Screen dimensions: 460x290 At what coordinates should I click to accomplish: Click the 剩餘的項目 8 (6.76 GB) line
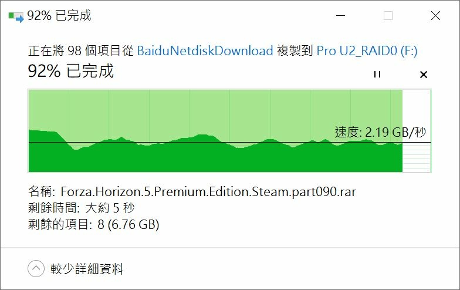click(94, 224)
